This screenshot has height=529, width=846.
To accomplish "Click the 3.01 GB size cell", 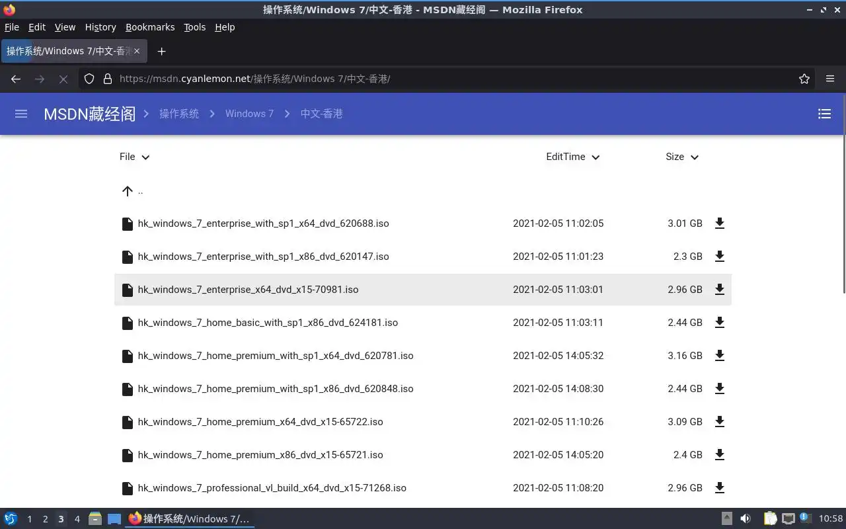I will [685, 224].
